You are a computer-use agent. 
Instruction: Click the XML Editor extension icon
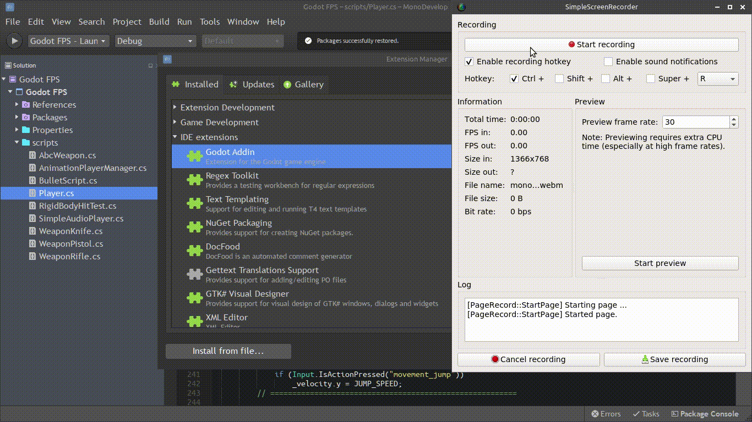[x=194, y=321]
